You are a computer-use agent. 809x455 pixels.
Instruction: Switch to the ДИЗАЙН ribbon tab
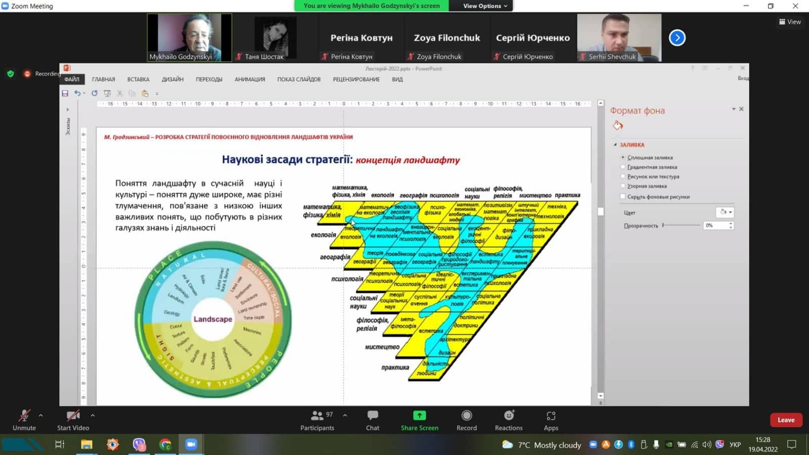coord(172,79)
